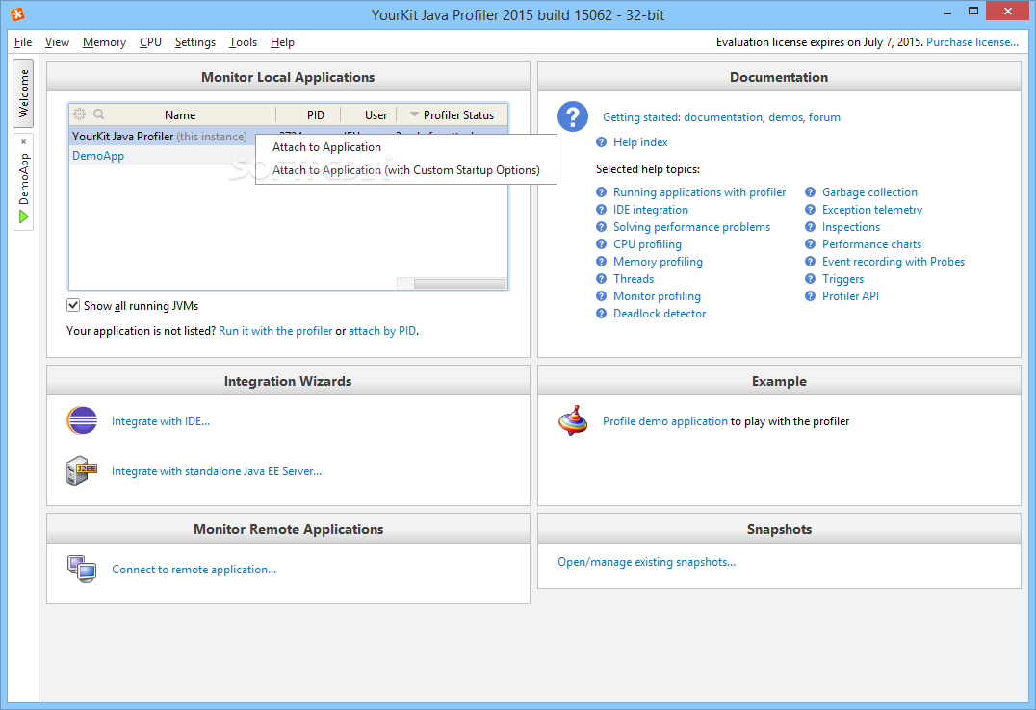Click help icon beside CPU profiling

[601, 243]
